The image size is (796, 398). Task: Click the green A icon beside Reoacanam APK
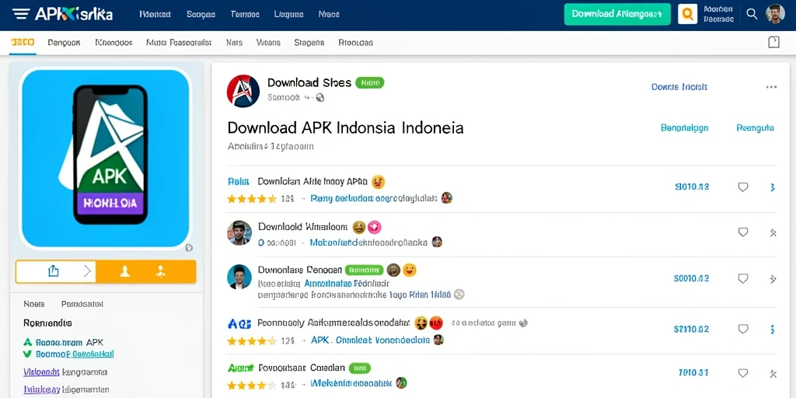27,342
